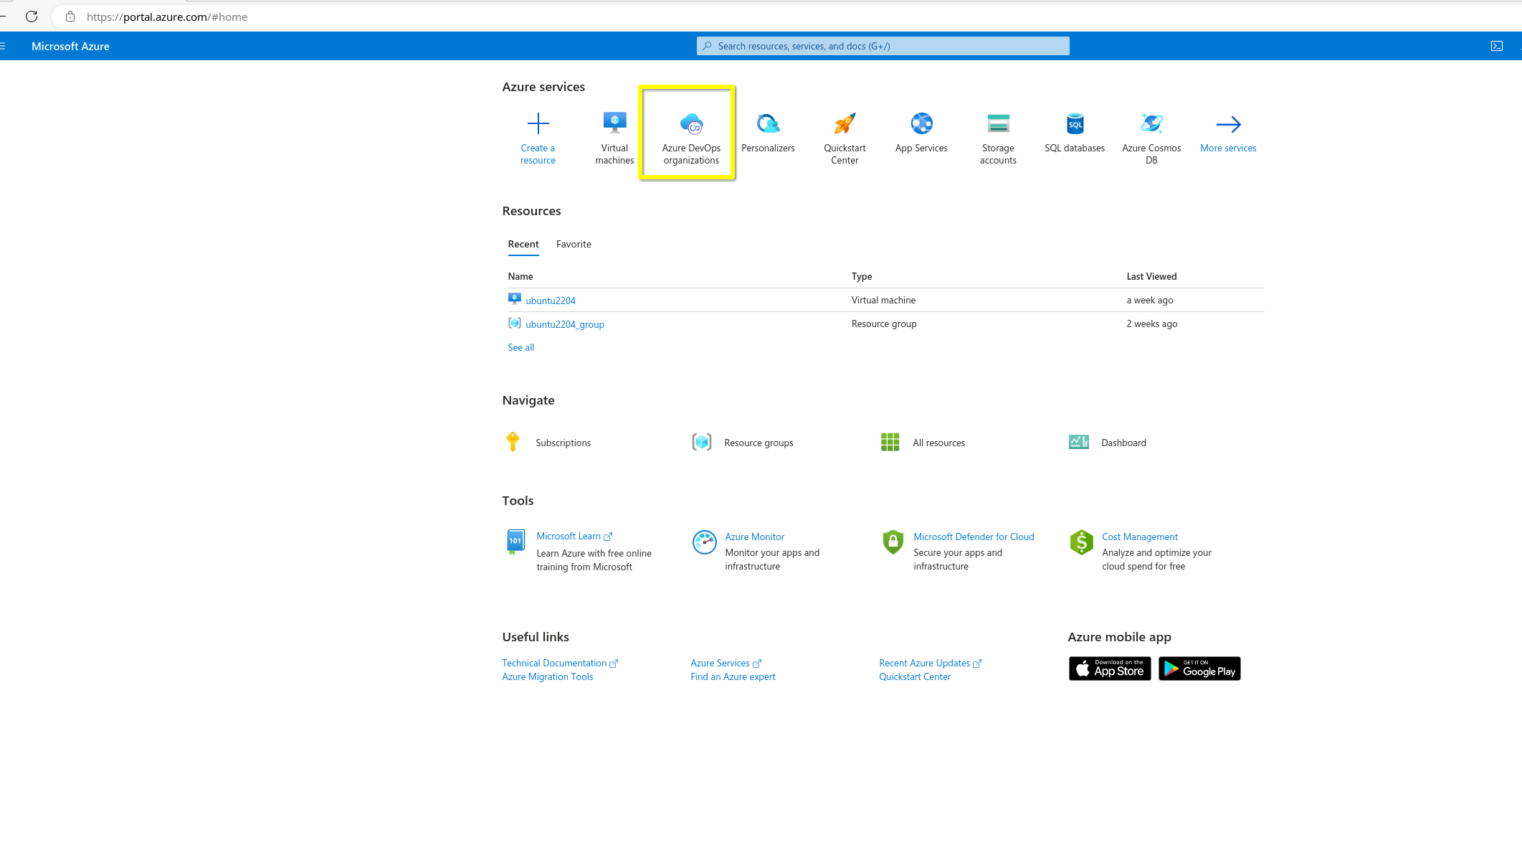Click the Defender for Cloud shield icon
The height and width of the screenshot is (845, 1522).
[893, 542]
